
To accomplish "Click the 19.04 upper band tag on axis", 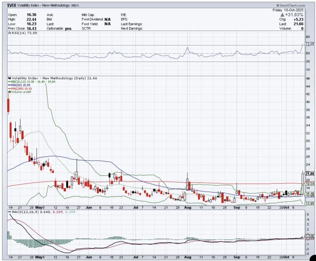I will [x=310, y=184].
